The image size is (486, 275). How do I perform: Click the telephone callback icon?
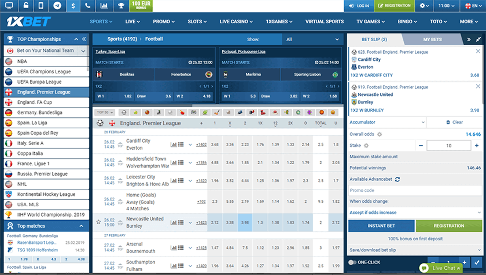[x=88, y=6]
